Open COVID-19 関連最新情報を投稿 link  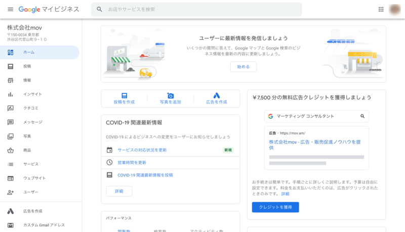coord(145,175)
